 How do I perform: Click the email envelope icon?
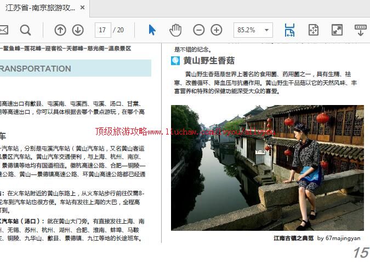3,30
